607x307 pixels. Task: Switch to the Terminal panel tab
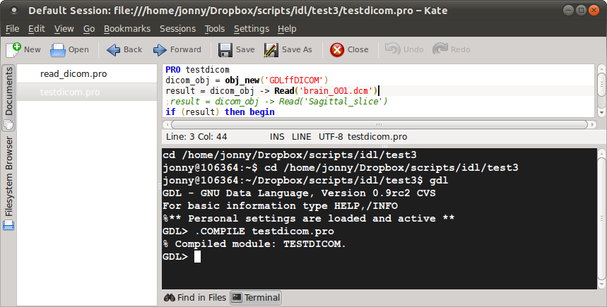[x=256, y=297]
